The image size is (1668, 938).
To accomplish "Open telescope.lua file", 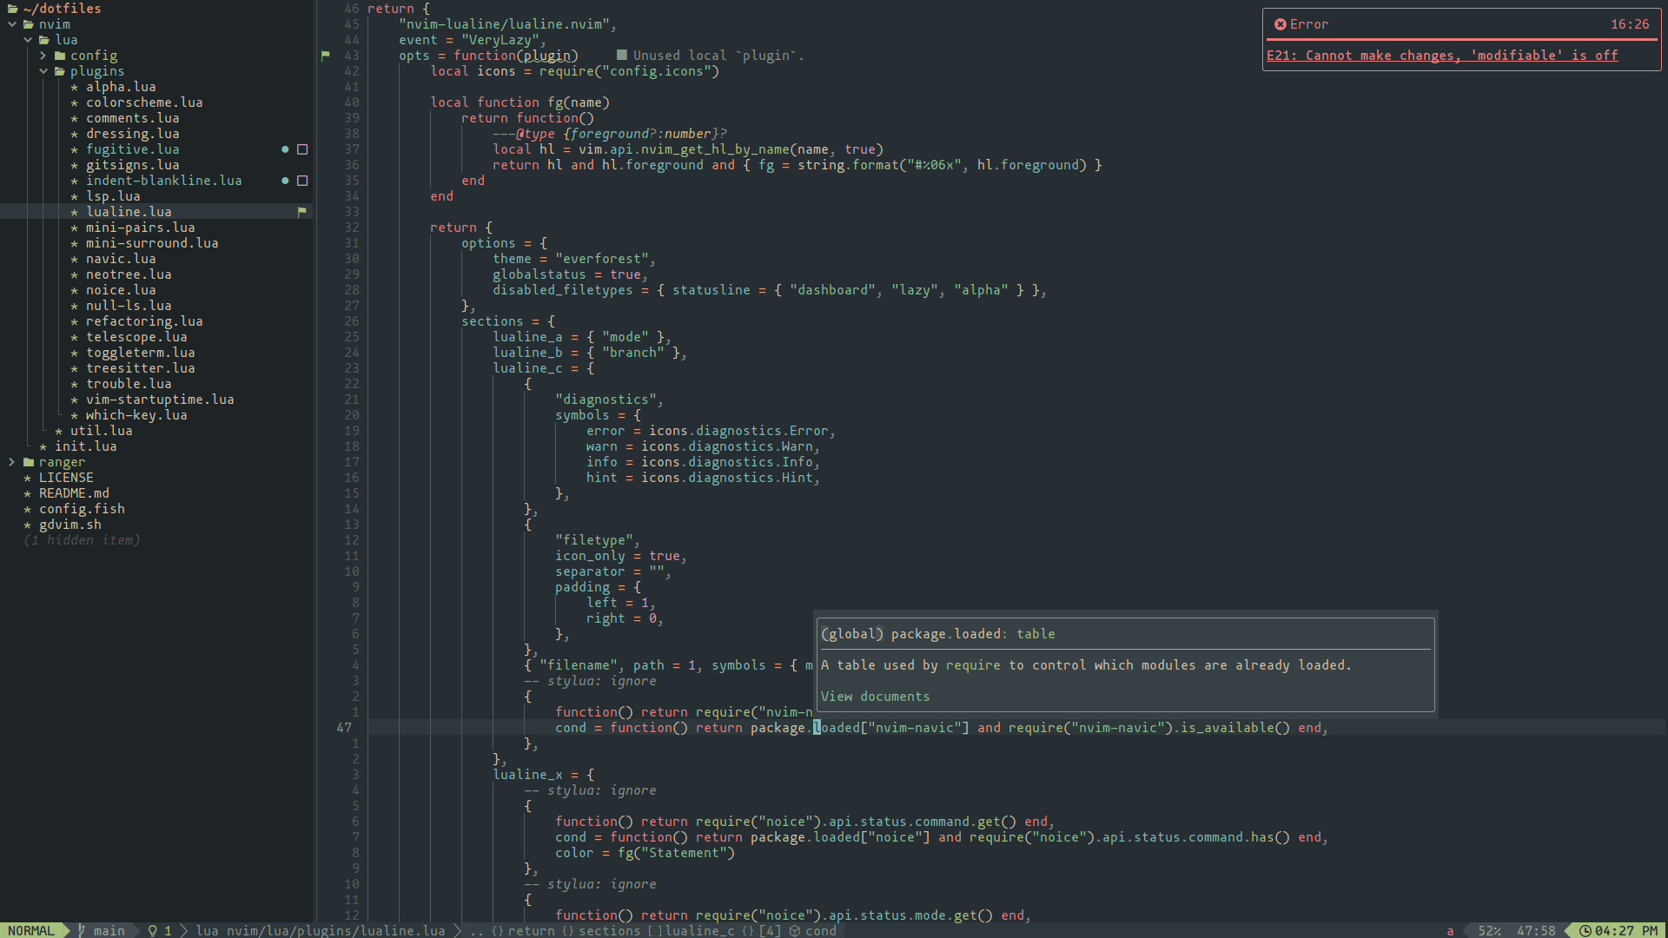I will 136,337.
